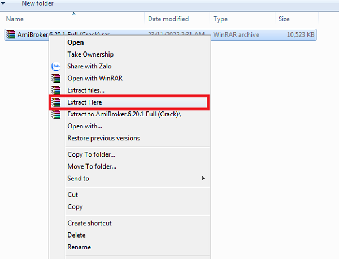Click the Zalo icon in the context menu

[56, 66]
